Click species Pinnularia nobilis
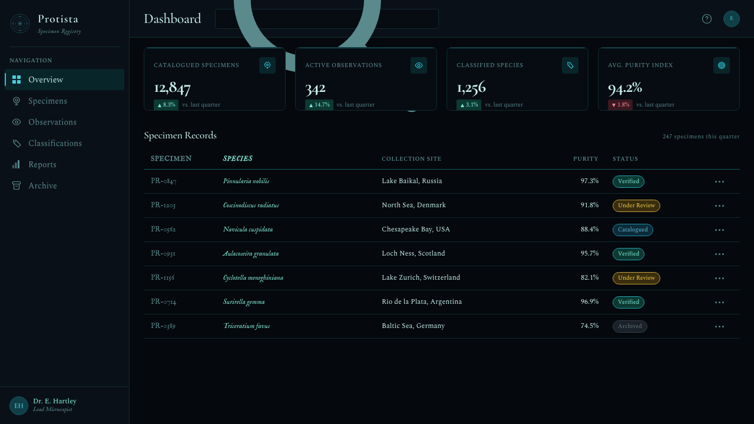The height and width of the screenshot is (424, 754). click(x=246, y=181)
